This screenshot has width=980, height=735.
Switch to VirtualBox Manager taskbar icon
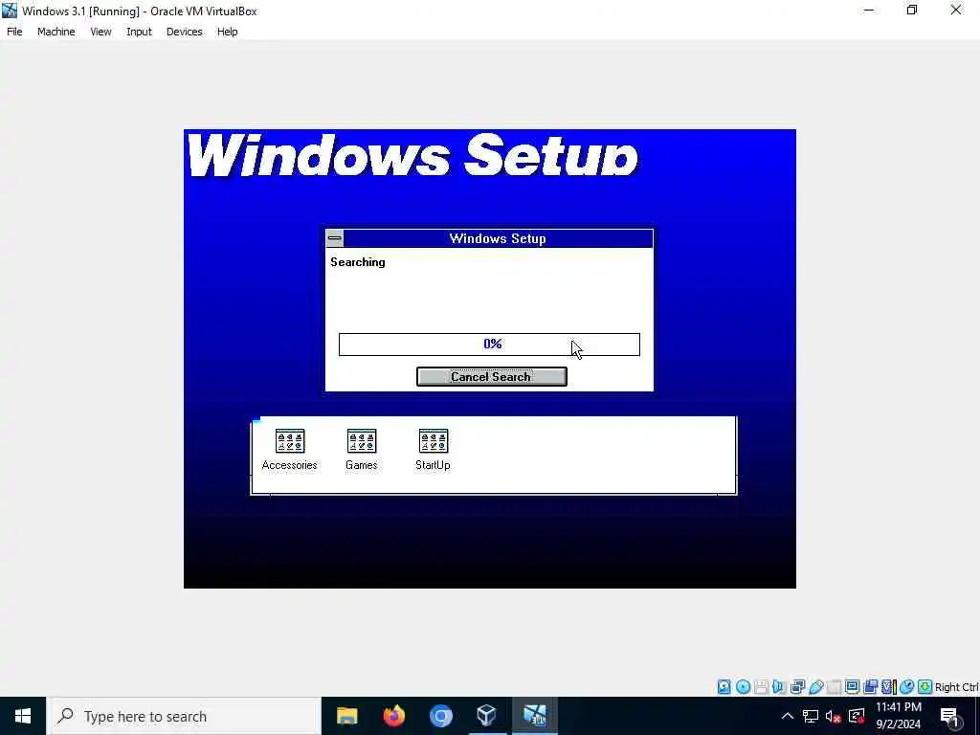coord(487,716)
